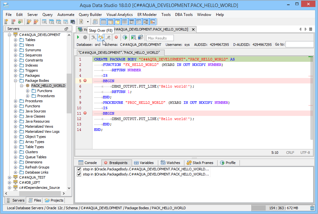Click the green Run debugger button
Image resolution: width=318 pixels, height=214 pixels.
click(x=78, y=38)
